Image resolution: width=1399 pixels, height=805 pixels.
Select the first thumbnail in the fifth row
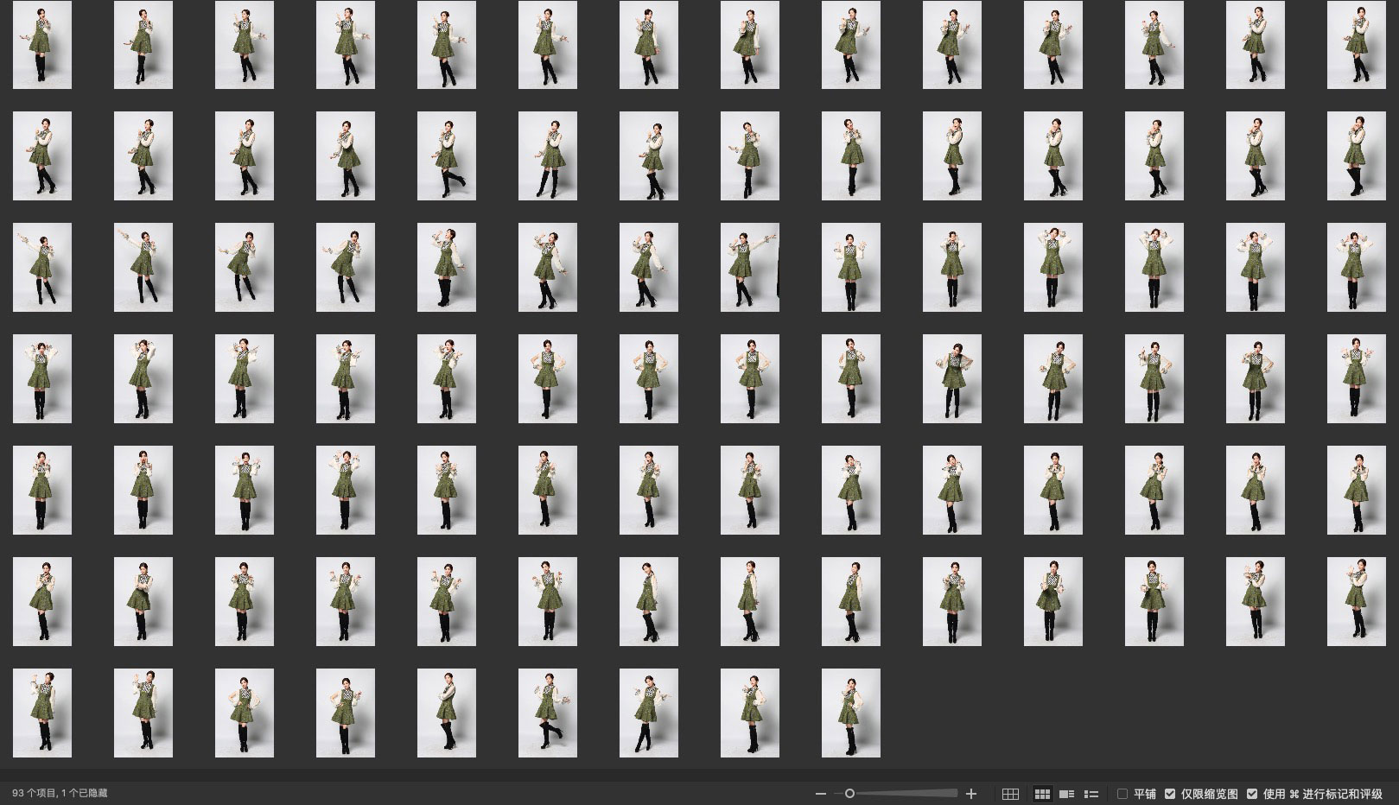pyautogui.click(x=42, y=491)
